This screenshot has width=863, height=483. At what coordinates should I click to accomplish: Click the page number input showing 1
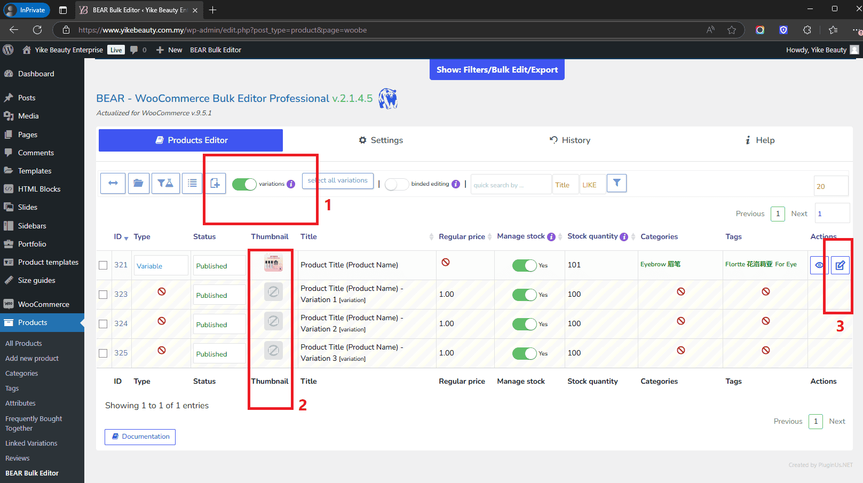click(832, 213)
